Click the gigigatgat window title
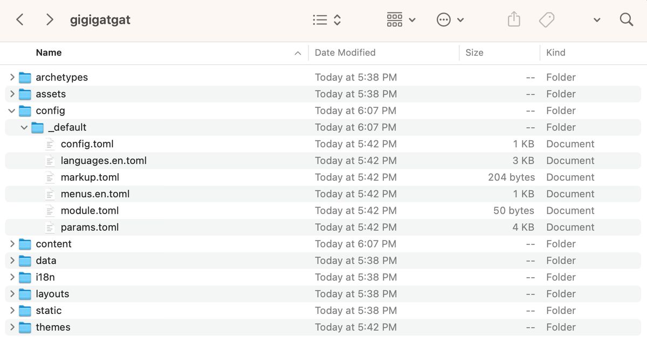 [x=100, y=20]
